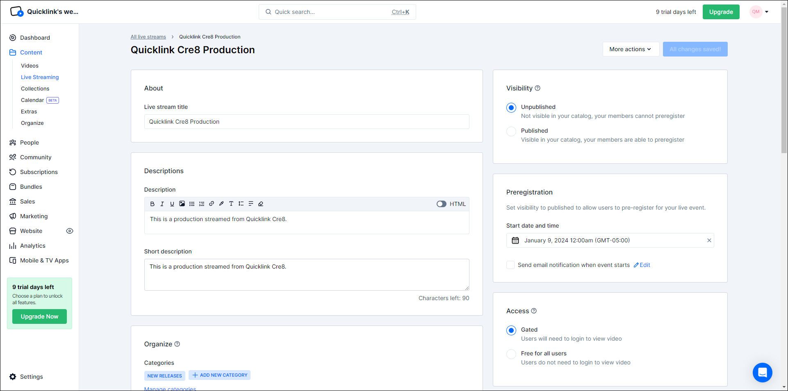This screenshot has width=788, height=391.
Task: Click into the Description text area
Action: pos(307,222)
